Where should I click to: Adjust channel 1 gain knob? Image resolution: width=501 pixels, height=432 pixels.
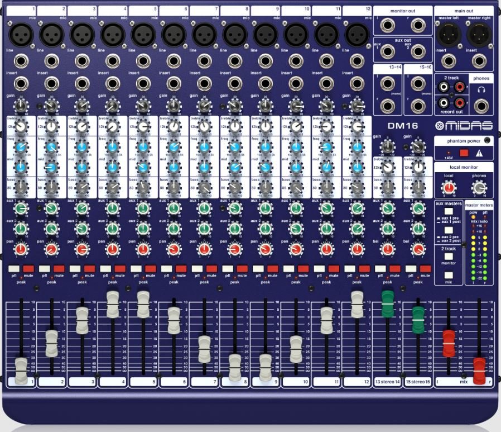[x=21, y=106]
